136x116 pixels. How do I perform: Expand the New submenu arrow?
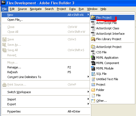point(88,15)
